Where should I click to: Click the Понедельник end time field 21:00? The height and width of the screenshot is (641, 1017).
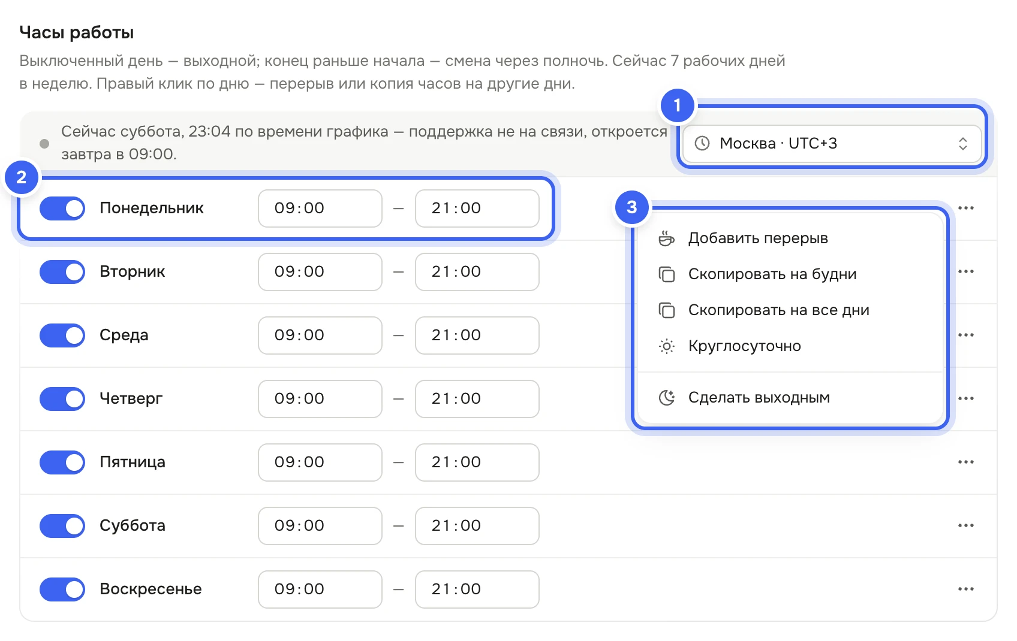pyautogui.click(x=477, y=208)
